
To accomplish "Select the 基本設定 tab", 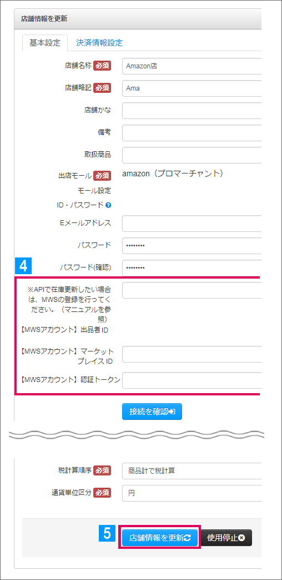I will point(44,42).
